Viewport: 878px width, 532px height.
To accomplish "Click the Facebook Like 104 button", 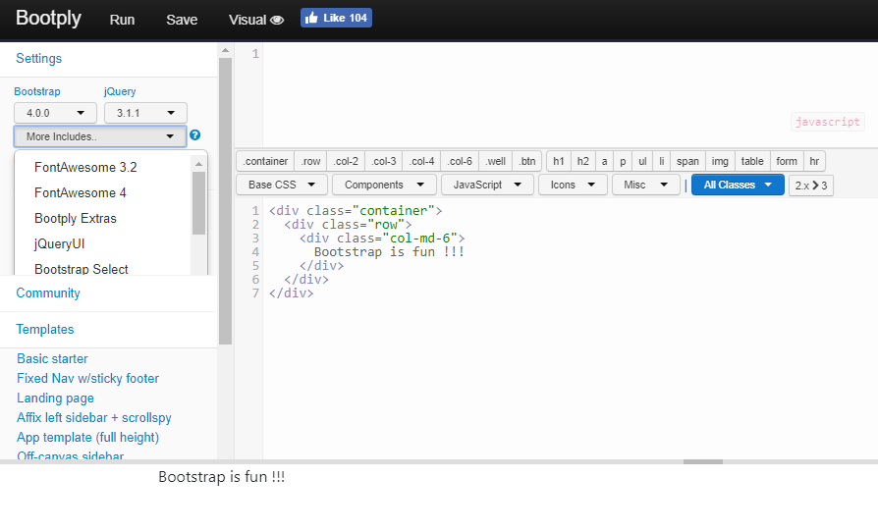I will pos(336,18).
